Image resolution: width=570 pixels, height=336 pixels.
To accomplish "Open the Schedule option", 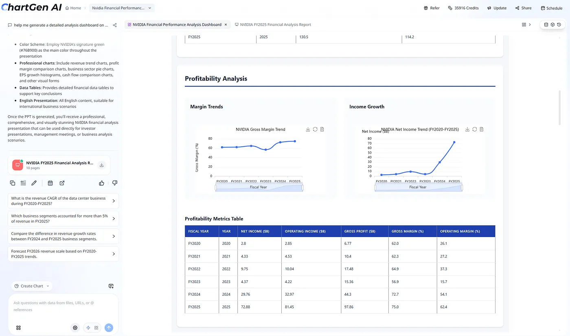I will (x=551, y=8).
